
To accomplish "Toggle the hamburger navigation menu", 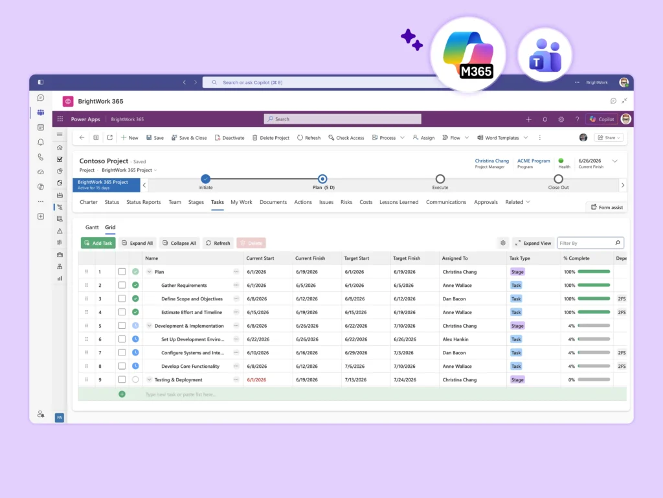I will click(x=60, y=135).
